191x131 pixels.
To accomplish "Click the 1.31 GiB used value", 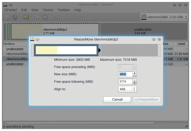I will 182,59.
